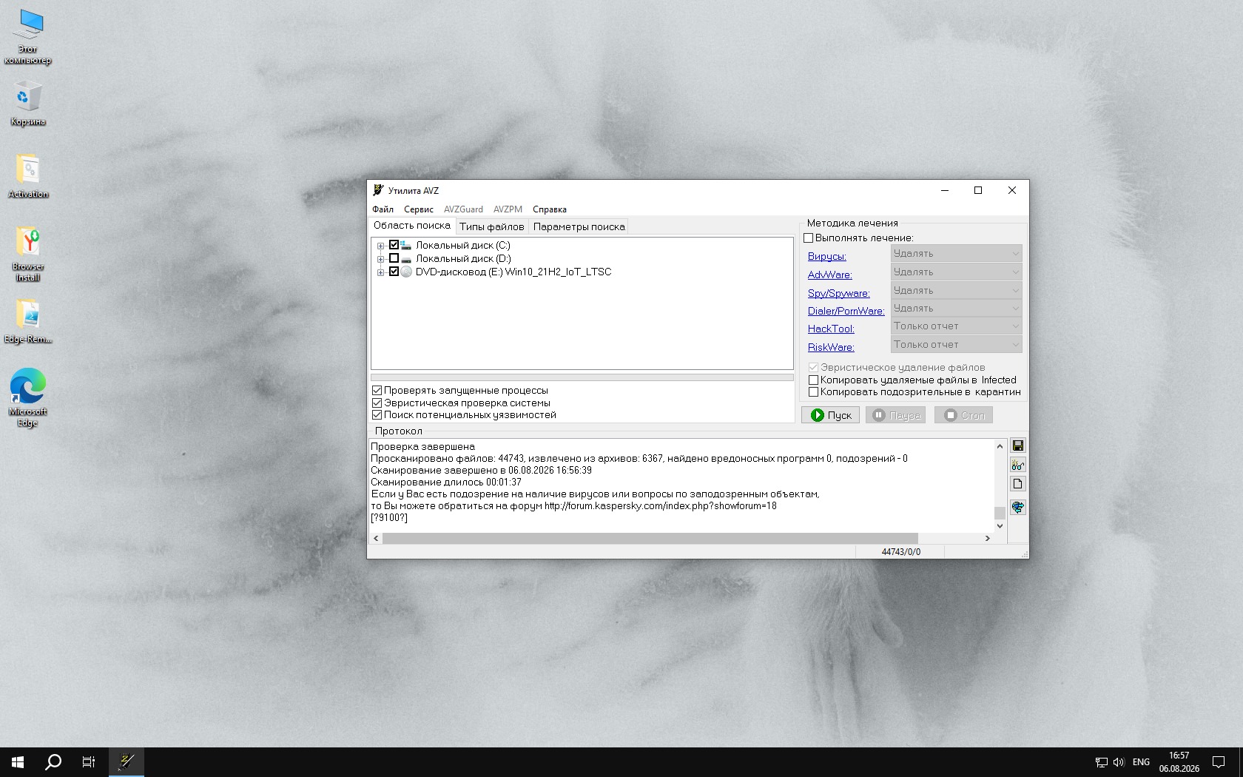Expand the Локальный диск (C:) tree node

[380, 246]
